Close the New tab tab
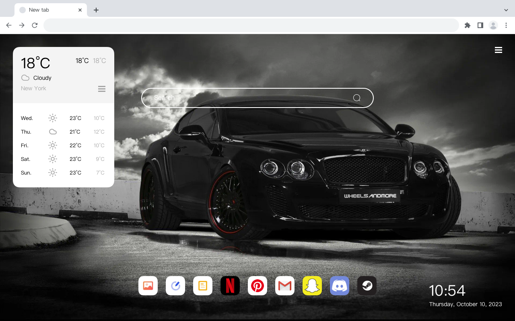Image resolution: width=515 pixels, height=321 pixels. [80, 10]
